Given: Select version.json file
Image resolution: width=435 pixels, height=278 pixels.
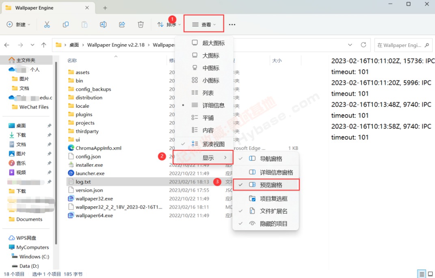Looking at the screenshot, I should [85, 190].
